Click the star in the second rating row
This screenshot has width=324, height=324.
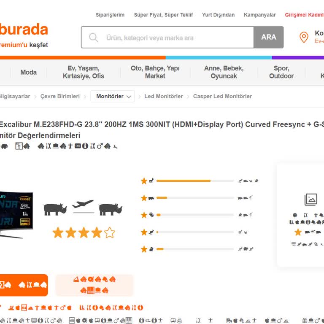(x=144, y=198)
